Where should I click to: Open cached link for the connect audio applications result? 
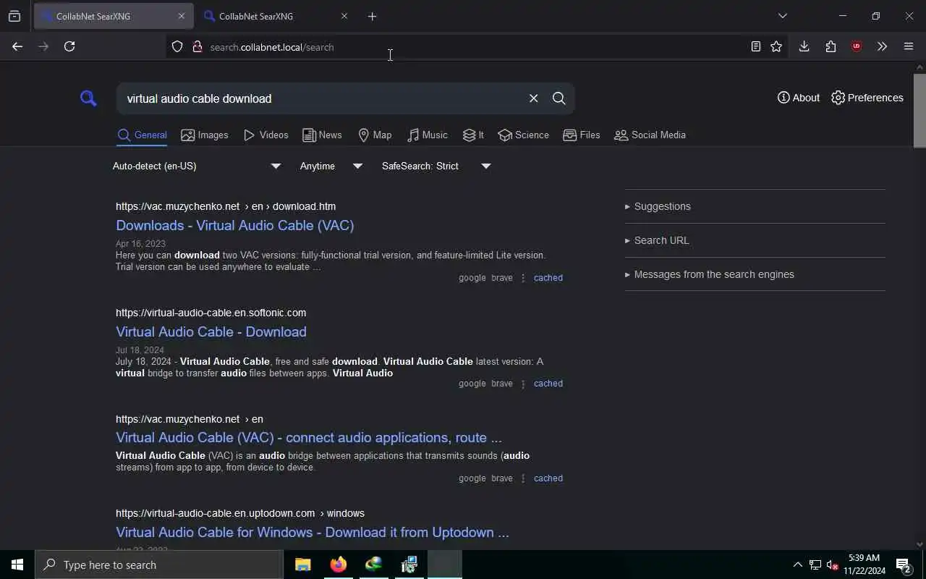pos(548,478)
